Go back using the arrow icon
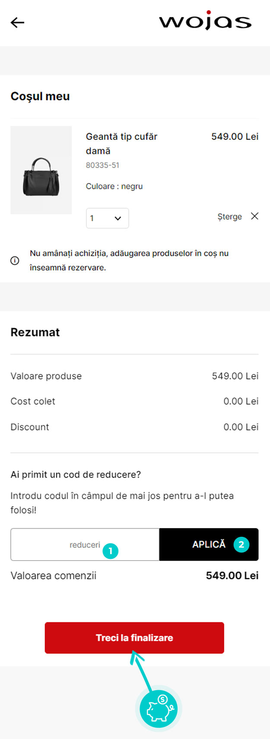Screen dimensions: 270x739 point(18,22)
